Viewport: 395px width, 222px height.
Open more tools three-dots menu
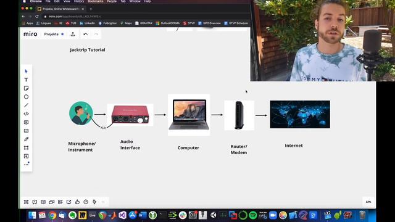(26, 165)
